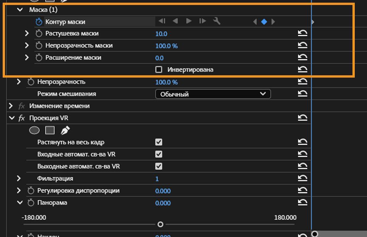The height and width of the screenshot is (237, 367).
Task: Click mask keyframe marker in effect timeline
Action: 313,22
